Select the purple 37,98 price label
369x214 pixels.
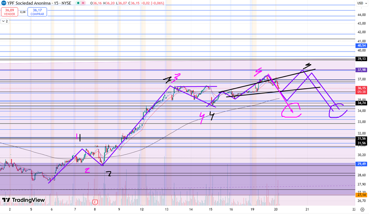point(361,70)
